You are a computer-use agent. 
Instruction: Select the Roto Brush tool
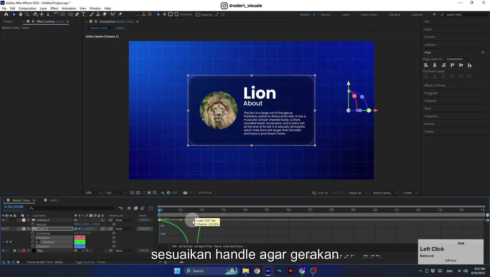coord(113,15)
